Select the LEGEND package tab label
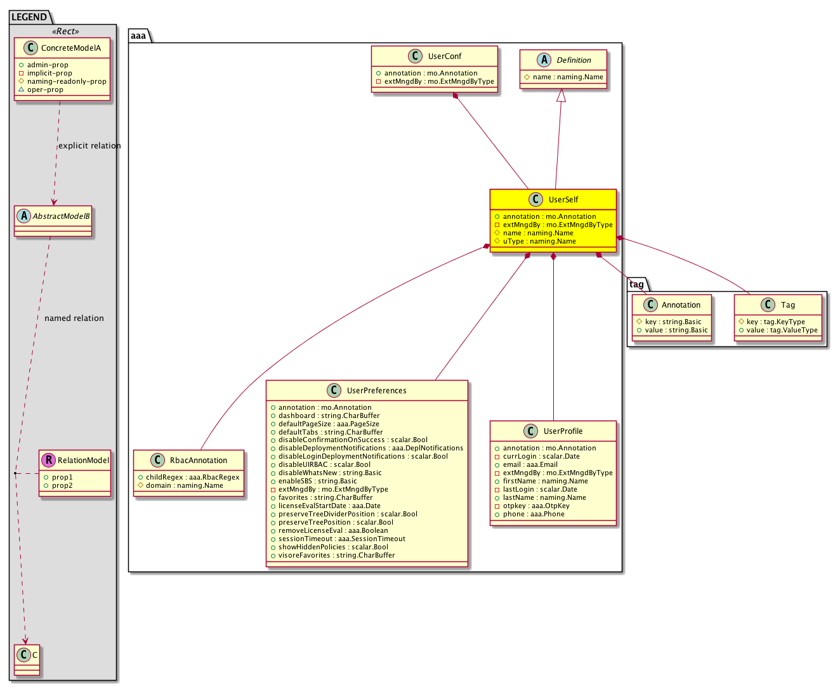Viewport: 840px width, 687px height. pyautogui.click(x=29, y=17)
